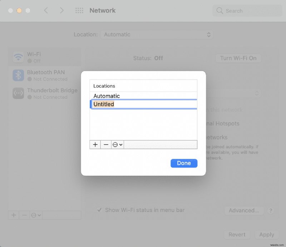Select the Automatic location in the list
The width and height of the screenshot is (286, 247).
143,96
